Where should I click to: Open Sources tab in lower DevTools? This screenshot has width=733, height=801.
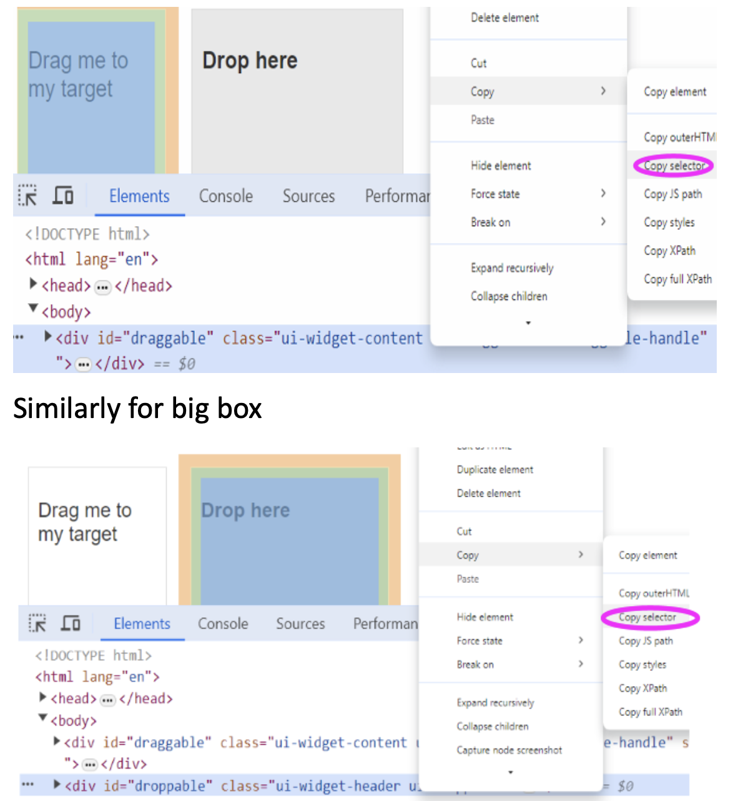coord(300,624)
